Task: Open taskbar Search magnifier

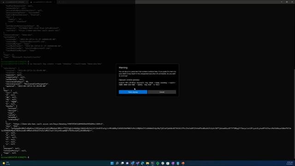Action: [117, 163]
